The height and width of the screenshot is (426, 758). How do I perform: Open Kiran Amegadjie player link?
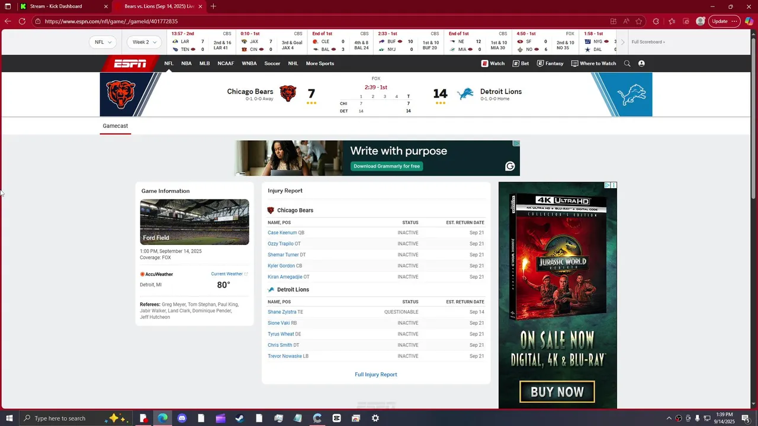(285, 277)
